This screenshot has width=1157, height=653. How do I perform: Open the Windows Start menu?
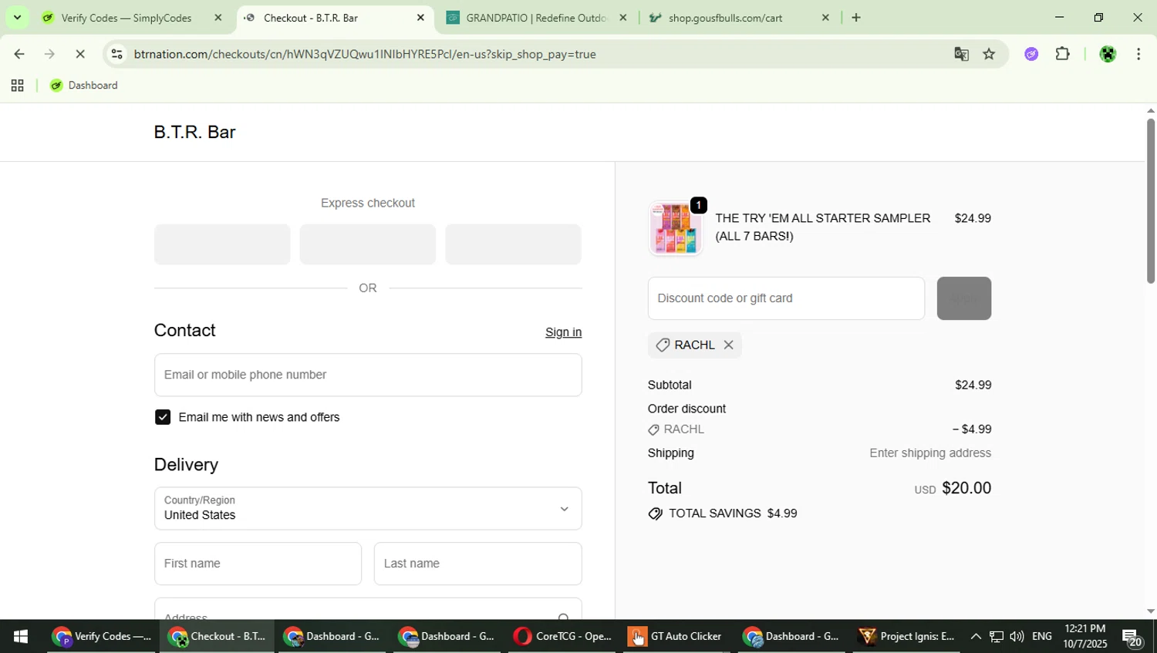tap(21, 637)
